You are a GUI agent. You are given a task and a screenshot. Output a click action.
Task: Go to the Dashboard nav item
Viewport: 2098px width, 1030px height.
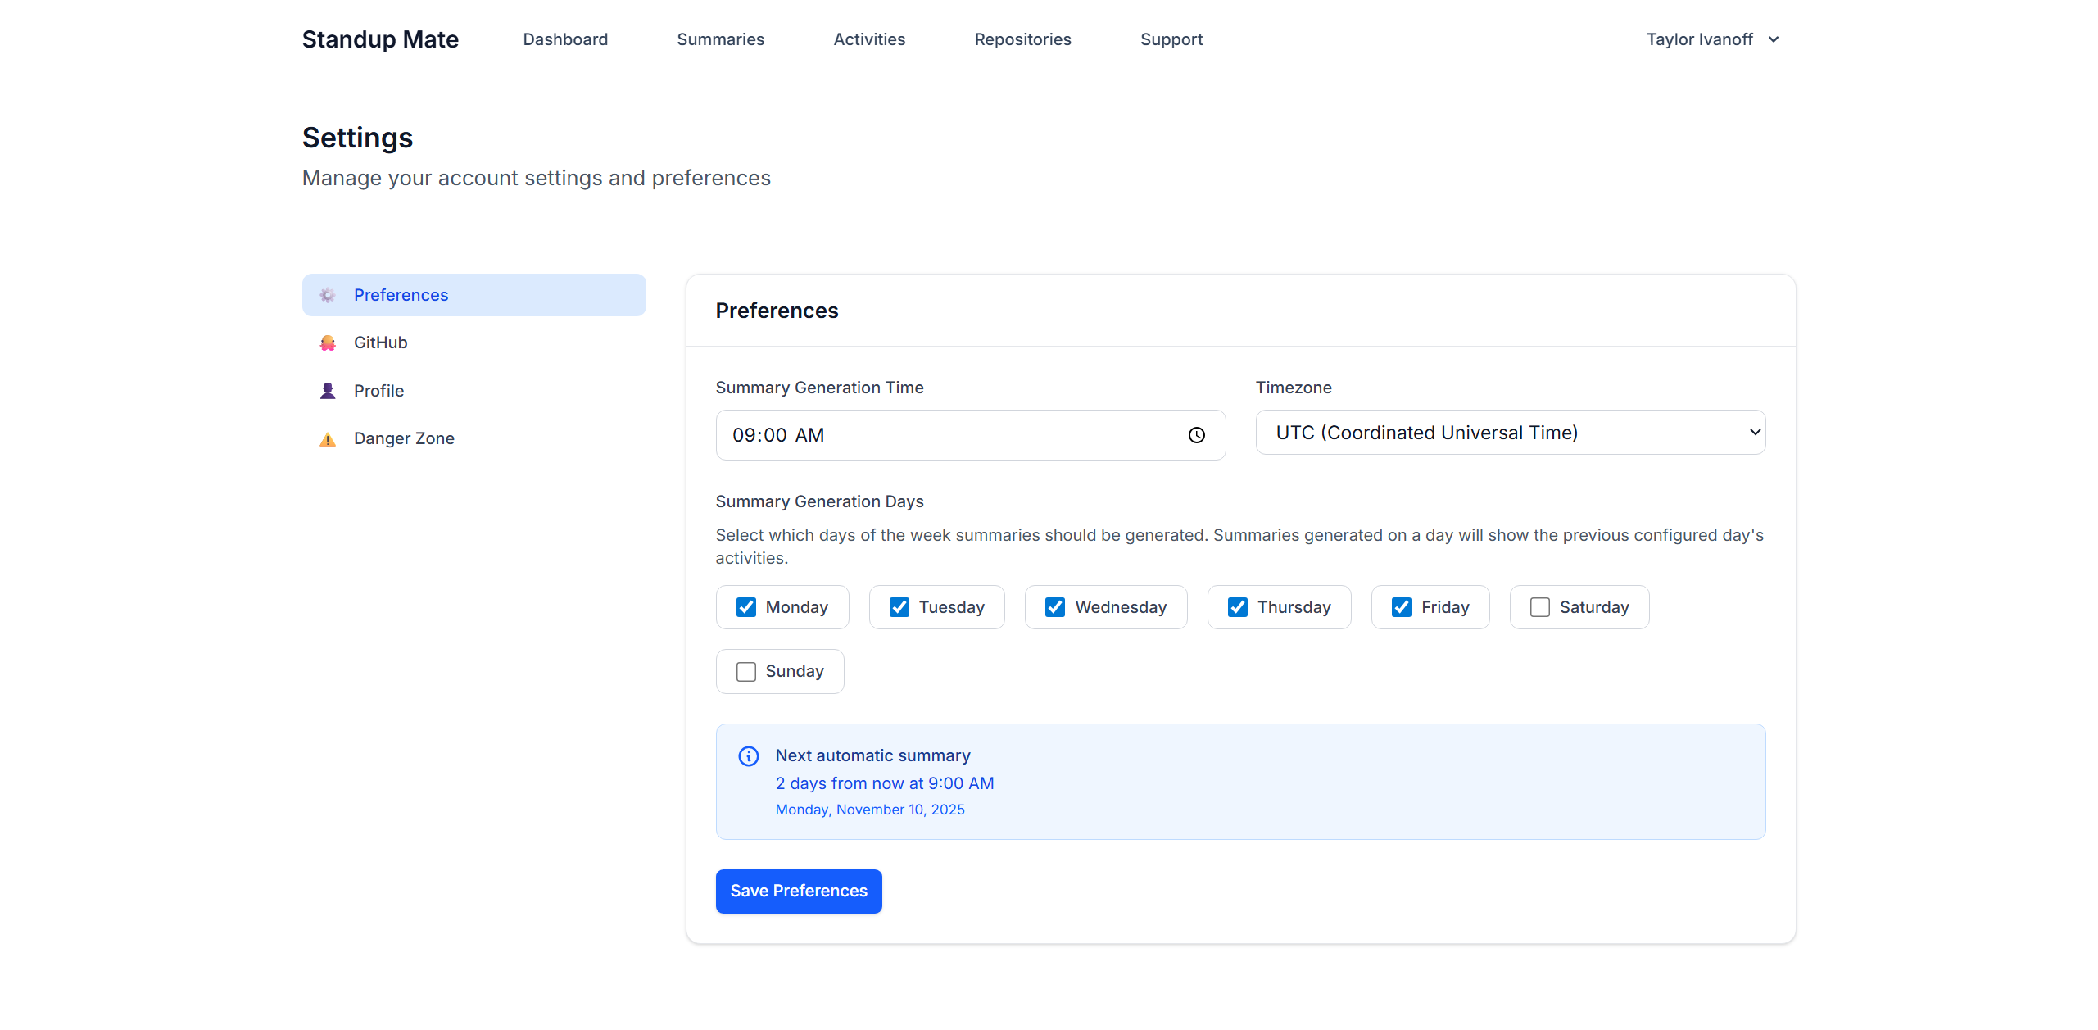pos(565,39)
